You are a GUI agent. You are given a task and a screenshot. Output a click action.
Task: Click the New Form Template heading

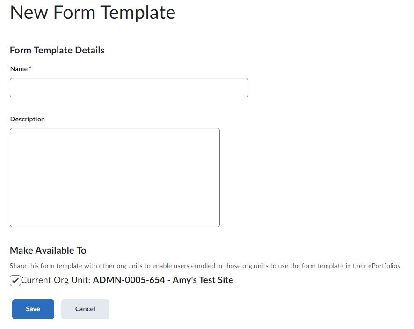tap(92, 13)
